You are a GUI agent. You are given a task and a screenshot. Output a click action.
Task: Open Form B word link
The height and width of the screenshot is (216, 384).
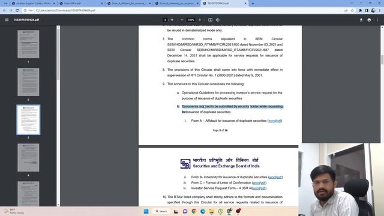272,177
